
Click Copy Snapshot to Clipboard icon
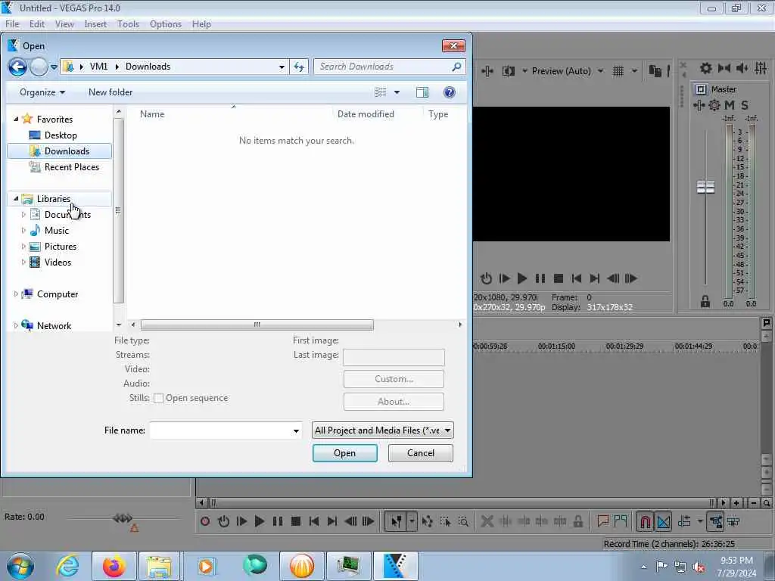point(655,71)
